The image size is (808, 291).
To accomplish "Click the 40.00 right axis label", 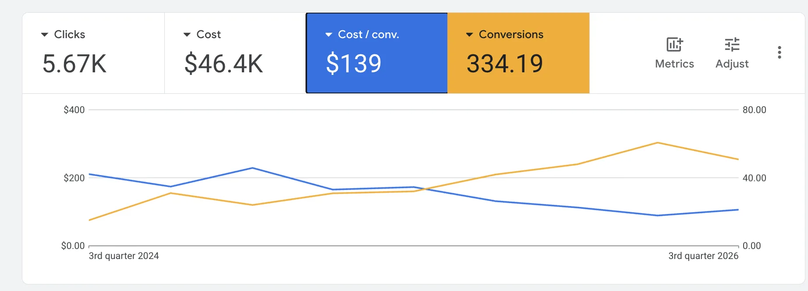I will pos(754,178).
